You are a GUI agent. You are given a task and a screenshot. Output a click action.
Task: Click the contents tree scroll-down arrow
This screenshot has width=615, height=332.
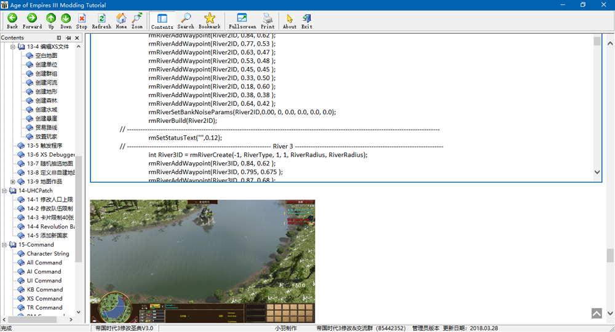pyautogui.click(x=79, y=312)
